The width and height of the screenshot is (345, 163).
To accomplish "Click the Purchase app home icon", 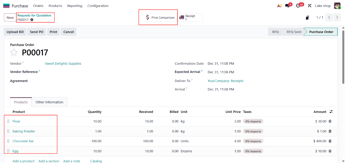I will click(x=6, y=6).
